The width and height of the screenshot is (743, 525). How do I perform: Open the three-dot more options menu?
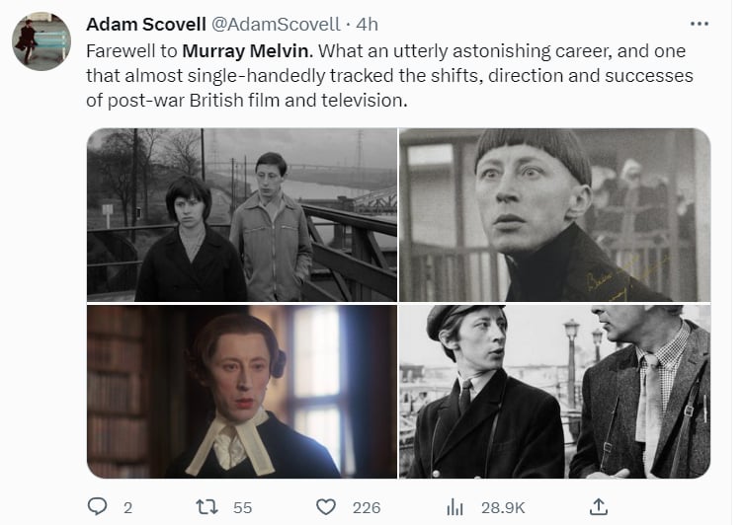[x=700, y=23]
